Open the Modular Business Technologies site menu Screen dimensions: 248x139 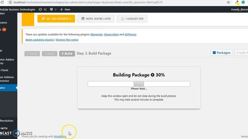17,9
